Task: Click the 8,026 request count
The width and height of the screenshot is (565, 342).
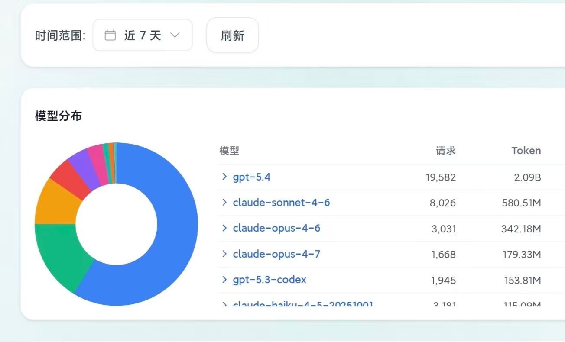Action: (x=443, y=203)
